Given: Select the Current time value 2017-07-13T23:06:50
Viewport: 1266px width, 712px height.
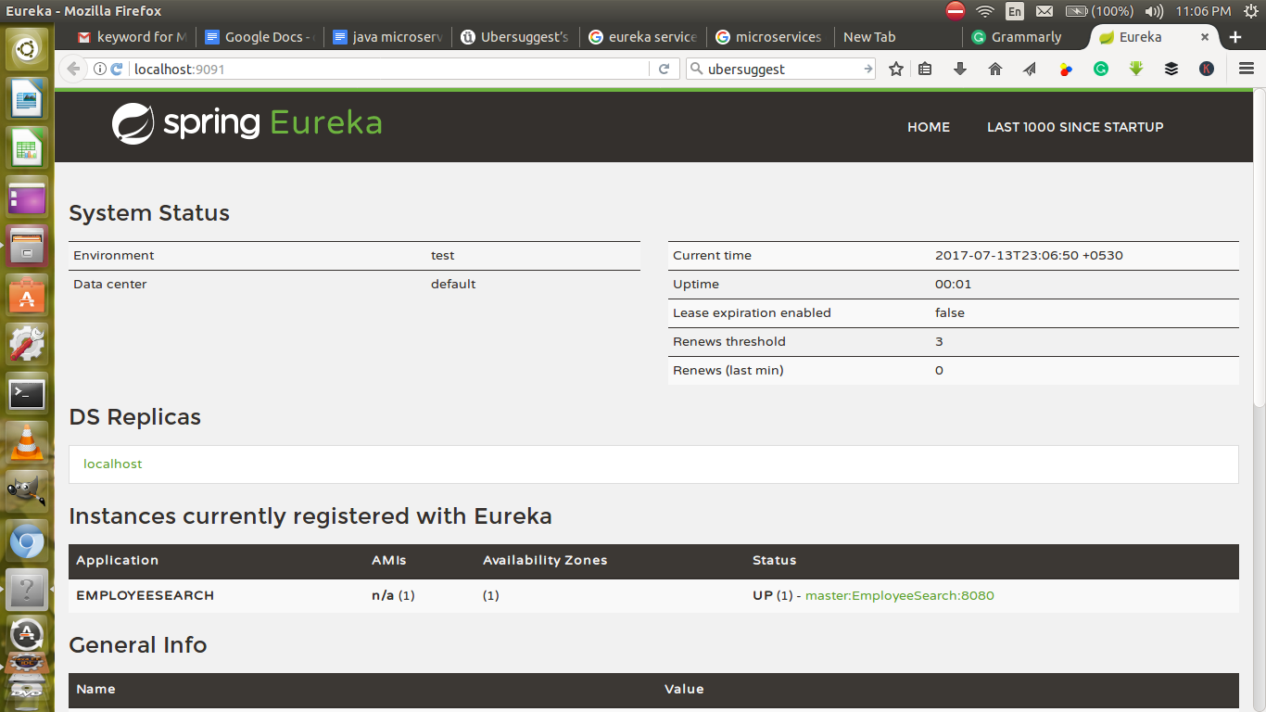Looking at the screenshot, I should tap(1029, 255).
